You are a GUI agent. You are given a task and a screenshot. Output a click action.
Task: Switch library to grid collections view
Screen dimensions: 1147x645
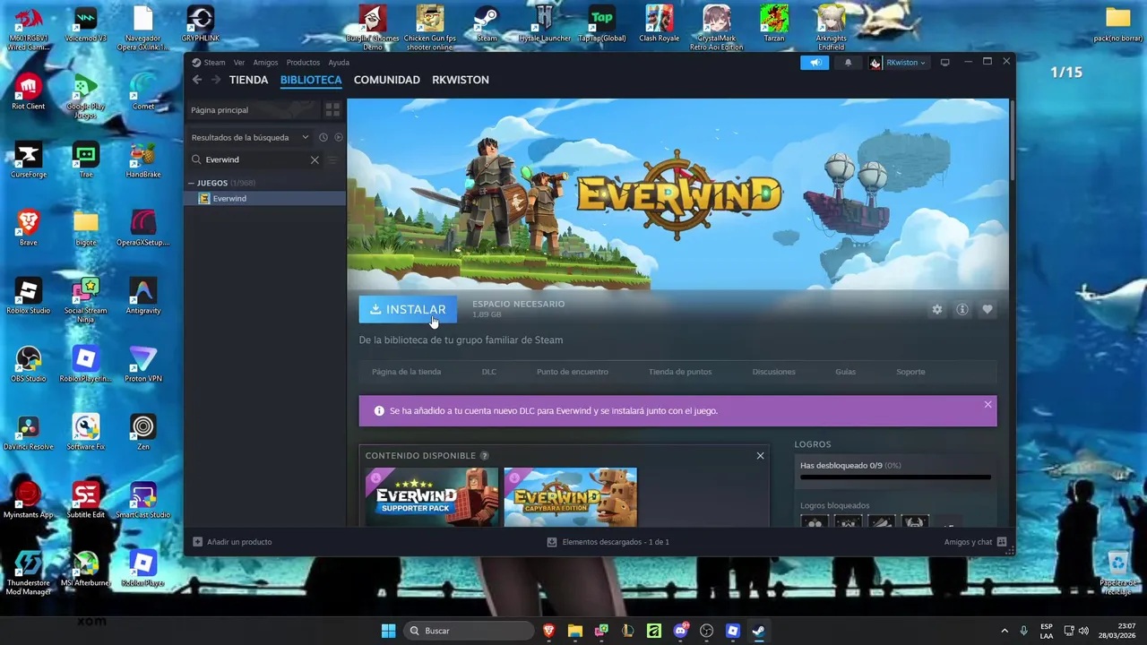[x=332, y=110]
